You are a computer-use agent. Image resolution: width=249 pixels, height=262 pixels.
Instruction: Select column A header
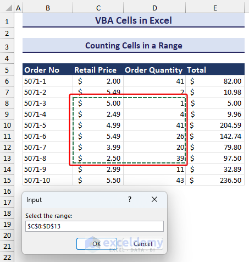click(18, 8)
